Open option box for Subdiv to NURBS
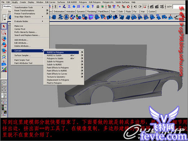Image resolution: width=188 pixels, height=141 pixels. coord(82,64)
